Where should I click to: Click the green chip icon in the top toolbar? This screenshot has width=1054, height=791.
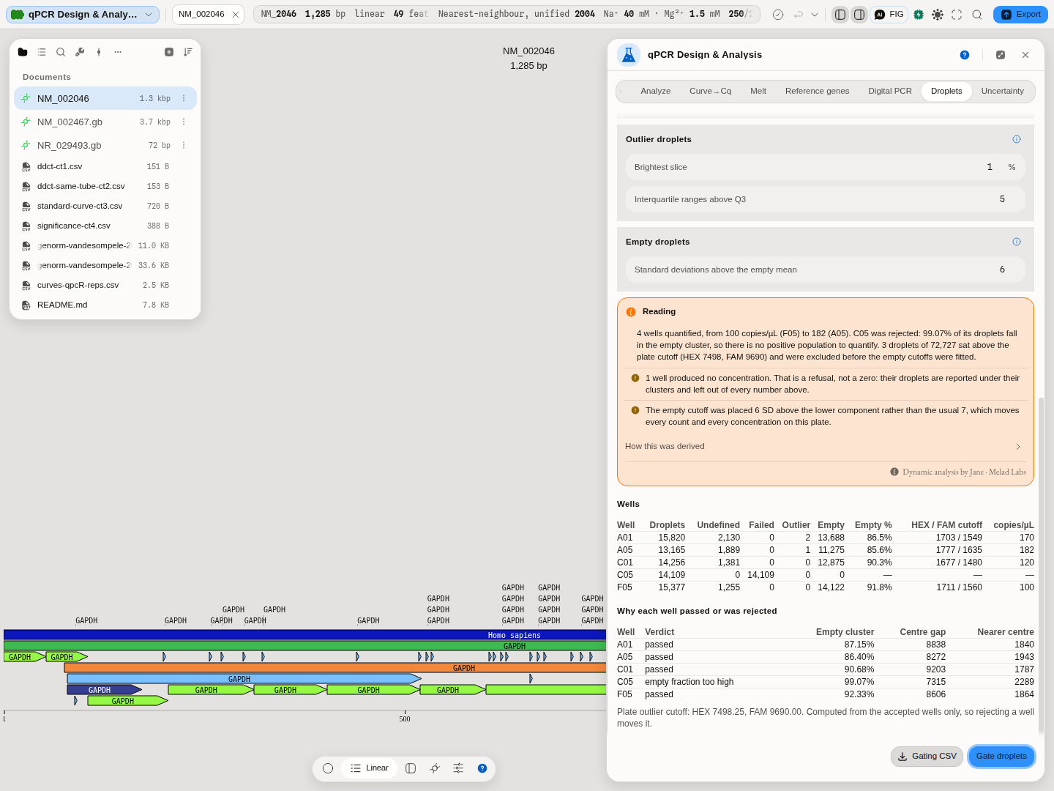919,15
